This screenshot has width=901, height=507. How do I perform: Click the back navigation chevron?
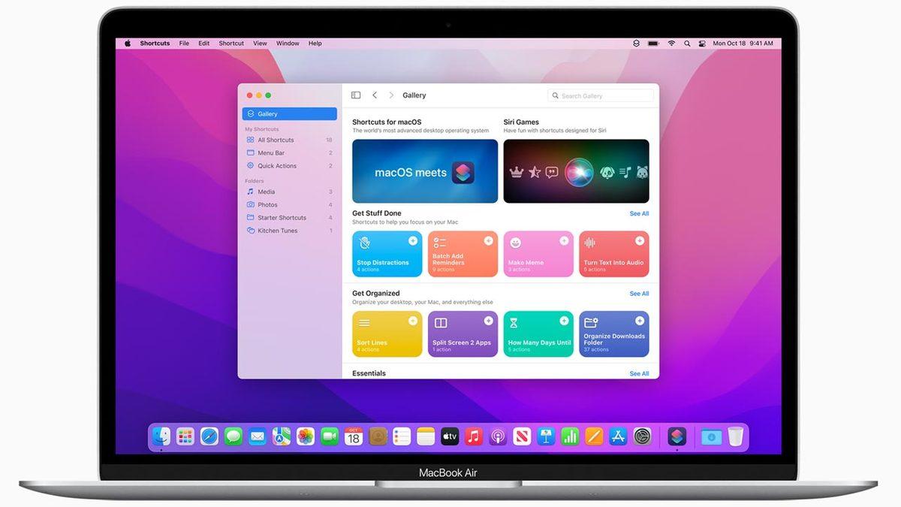click(374, 95)
